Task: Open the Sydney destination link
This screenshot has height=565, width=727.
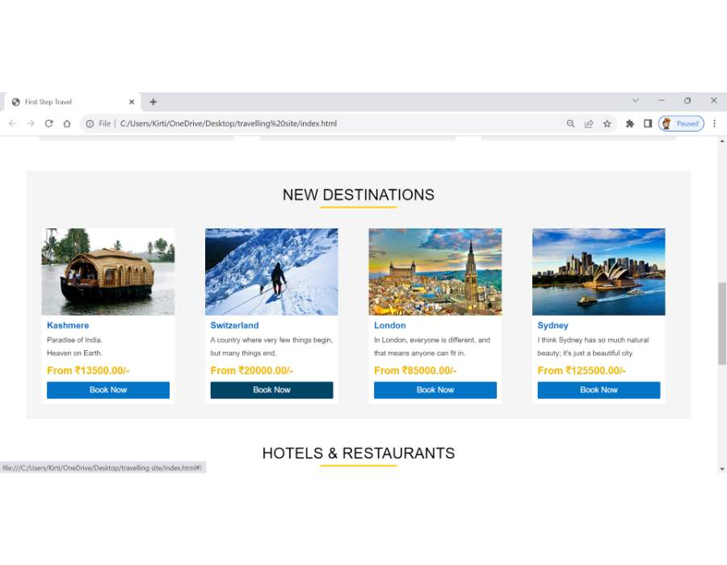Action: [553, 325]
